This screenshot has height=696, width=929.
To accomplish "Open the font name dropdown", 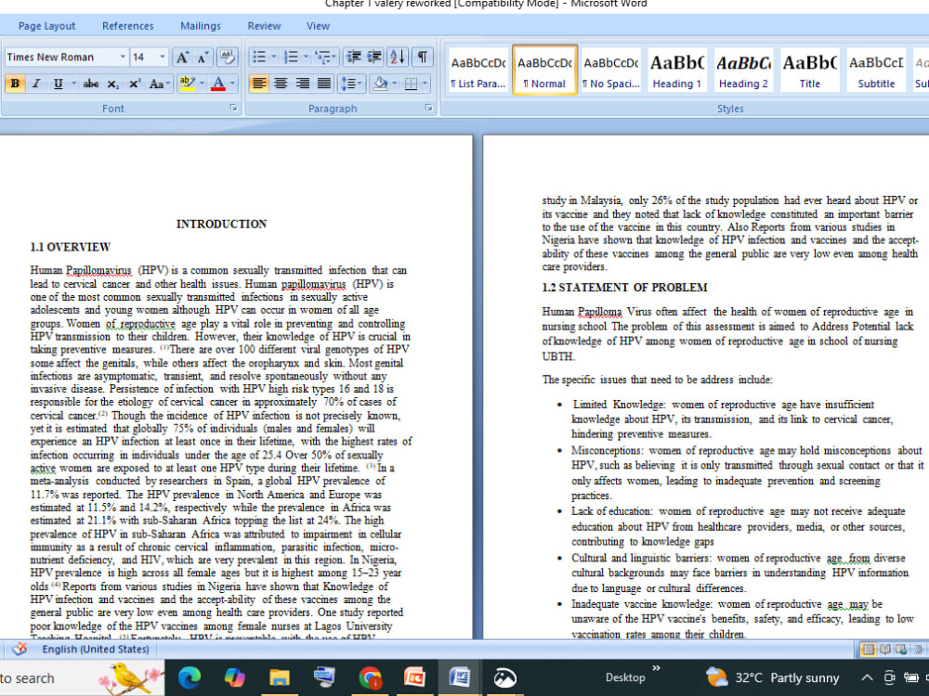I will [123, 57].
